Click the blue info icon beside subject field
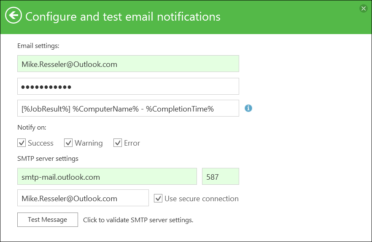The image size is (372, 242). coord(248,108)
